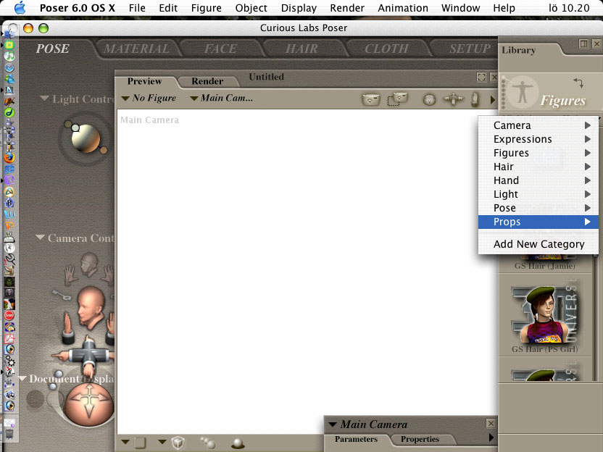Open the Apple menu
The image size is (603, 452).
(x=20, y=8)
